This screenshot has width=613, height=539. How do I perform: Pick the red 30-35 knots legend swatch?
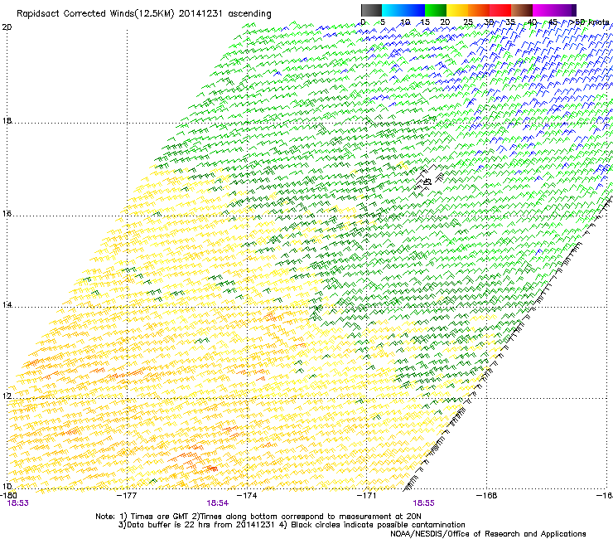[500, 10]
